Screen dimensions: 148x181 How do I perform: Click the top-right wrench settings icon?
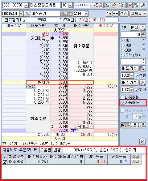[x=143, y=5]
